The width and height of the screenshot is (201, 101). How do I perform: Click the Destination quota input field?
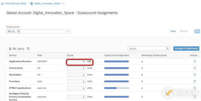point(76,75)
